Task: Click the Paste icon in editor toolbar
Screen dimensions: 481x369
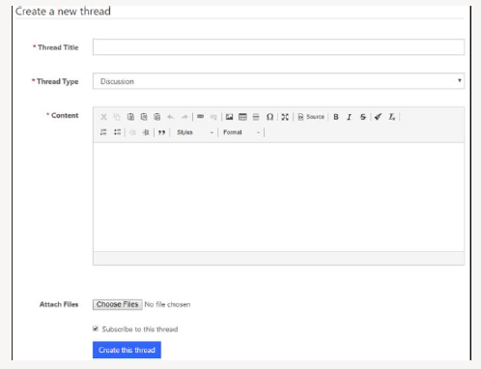Action: (x=130, y=117)
